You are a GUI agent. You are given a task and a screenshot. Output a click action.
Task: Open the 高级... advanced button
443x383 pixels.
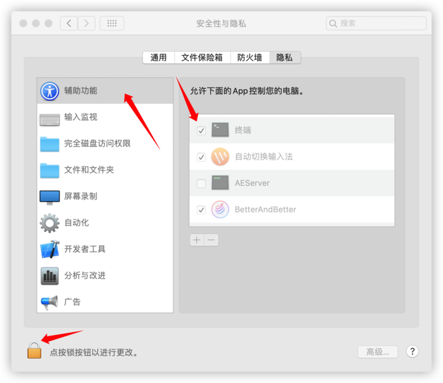pos(378,352)
